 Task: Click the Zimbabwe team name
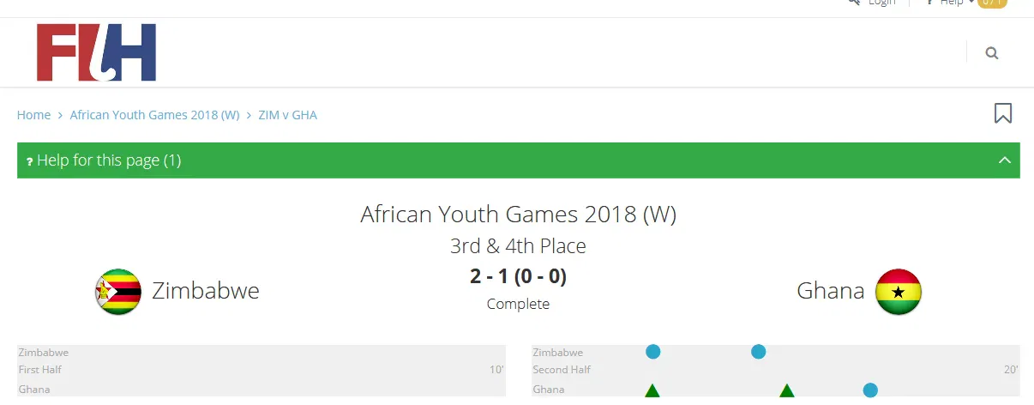pyautogui.click(x=206, y=291)
